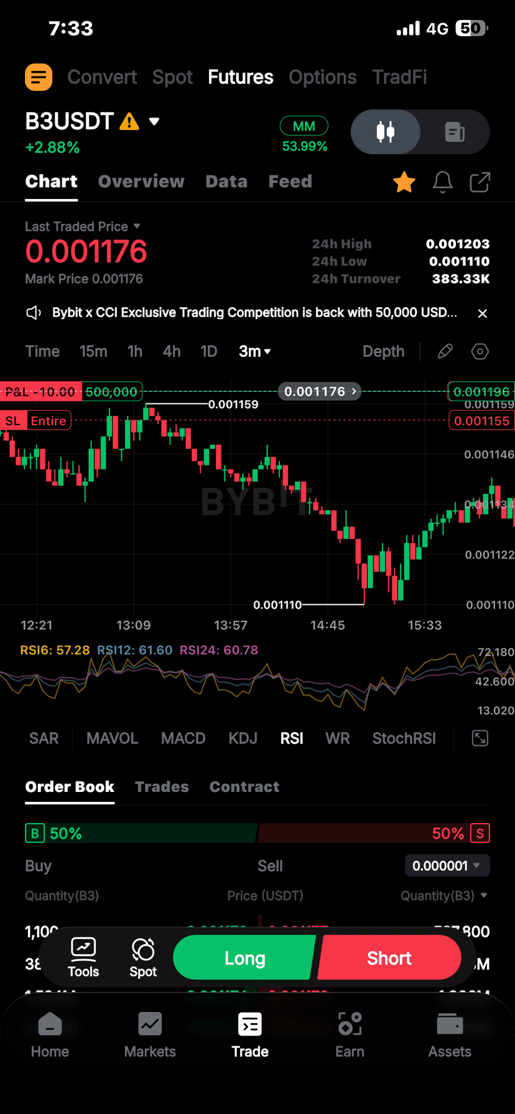Viewport: 515px width, 1114px height.
Task: Tap the B3USDT risk warning icon
Action: 129,121
